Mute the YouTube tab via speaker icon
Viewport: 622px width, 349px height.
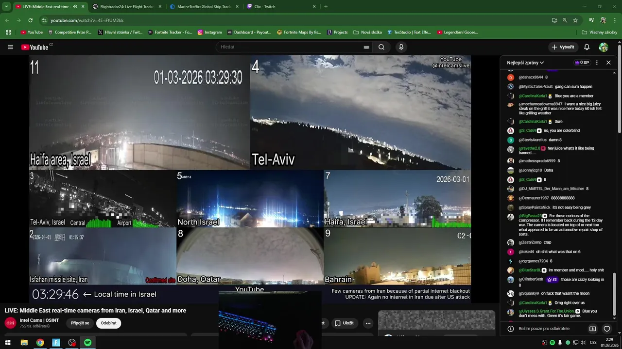pos(75,7)
